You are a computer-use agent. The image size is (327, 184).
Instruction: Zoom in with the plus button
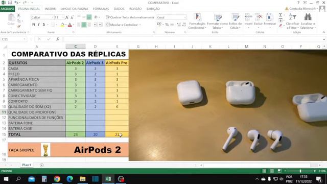(315, 171)
